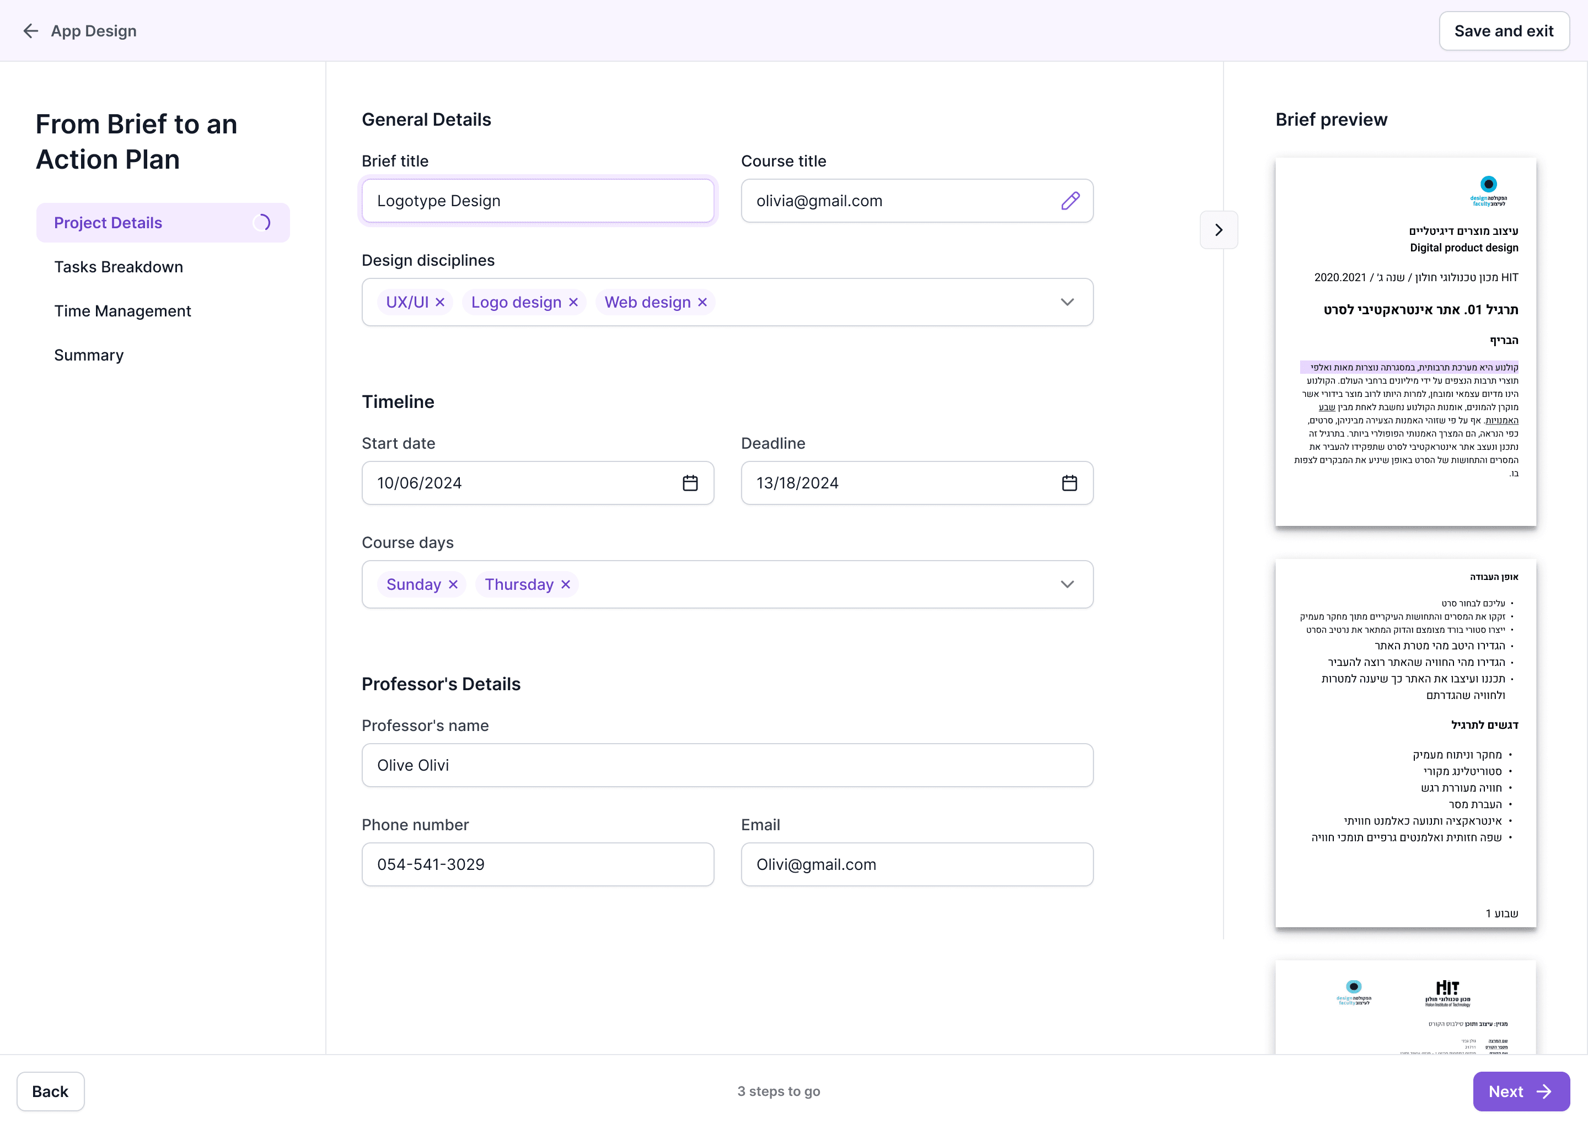Click the Professor's name input field
1588x1129 pixels.
pyautogui.click(x=727, y=765)
